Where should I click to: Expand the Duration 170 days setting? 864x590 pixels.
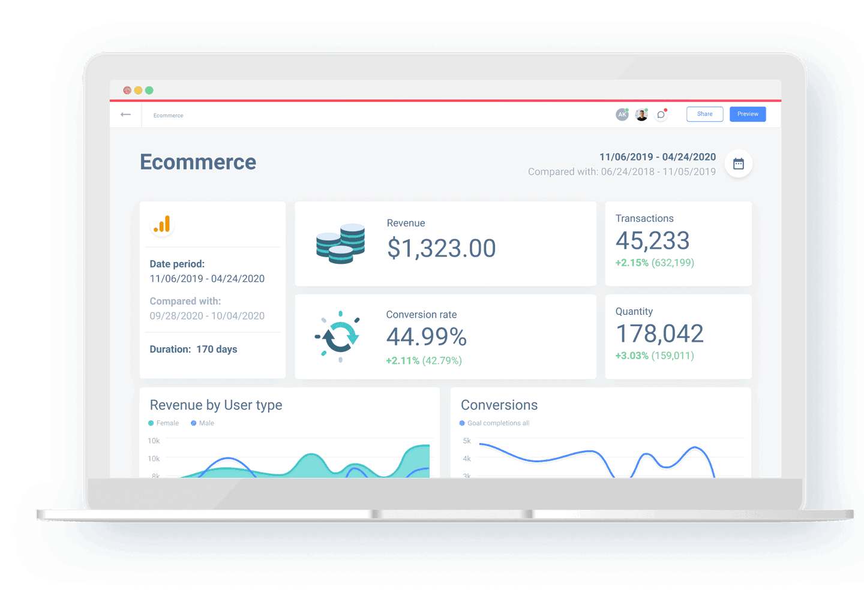(193, 349)
